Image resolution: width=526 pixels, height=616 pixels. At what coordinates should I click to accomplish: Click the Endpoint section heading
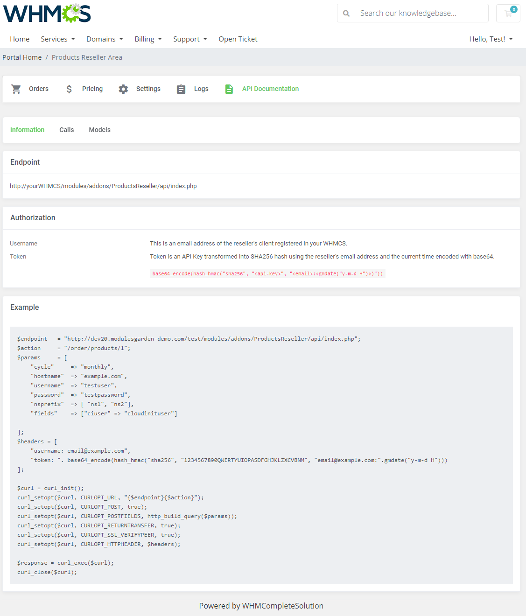click(25, 162)
